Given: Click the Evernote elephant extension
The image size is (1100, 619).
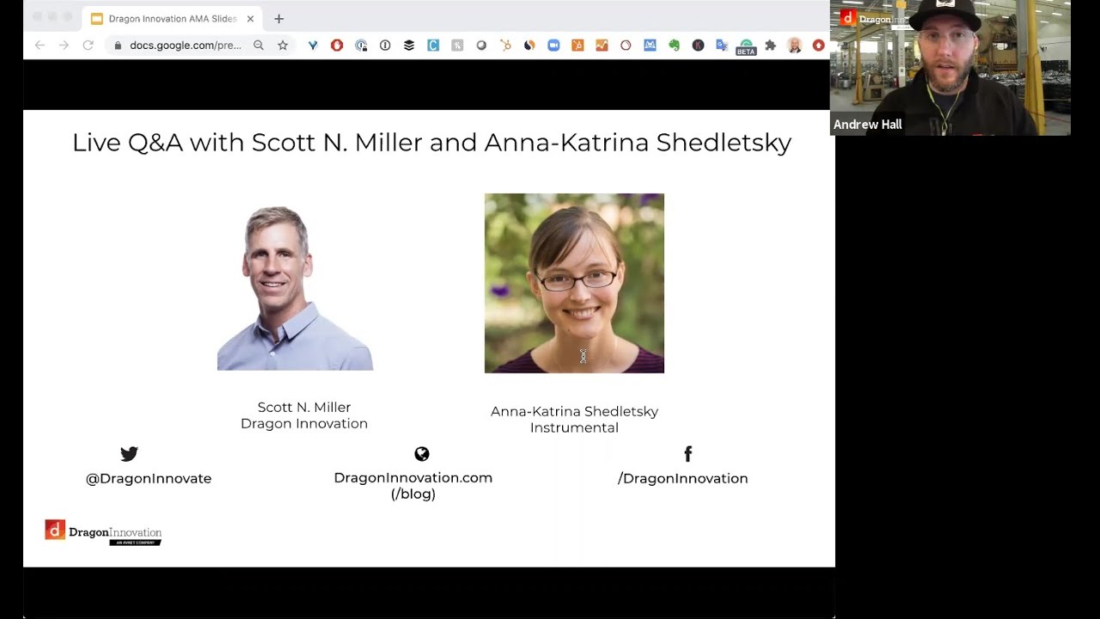Looking at the screenshot, I should pyautogui.click(x=674, y=46).
